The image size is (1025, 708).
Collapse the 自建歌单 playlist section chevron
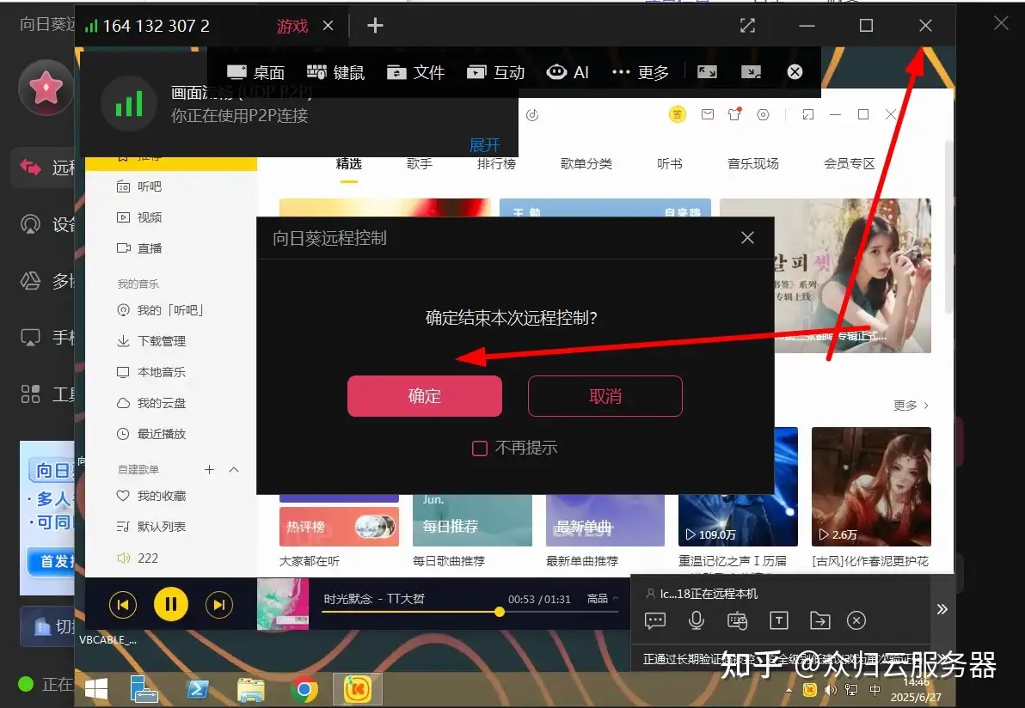pos(234,469)
